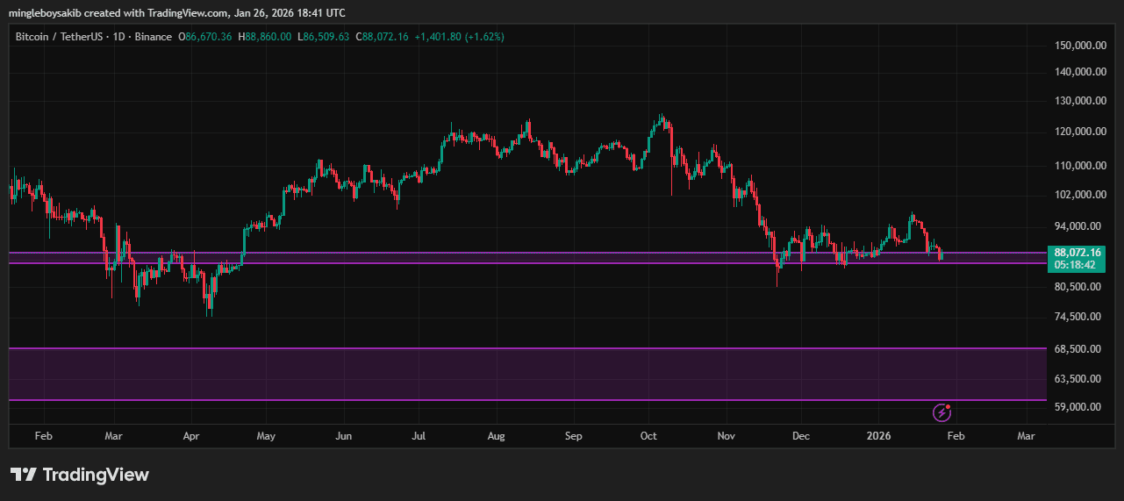Click the Mar label at right of time axis
This screenshot has width=1124, height=501.
[x=1025, y=435]
